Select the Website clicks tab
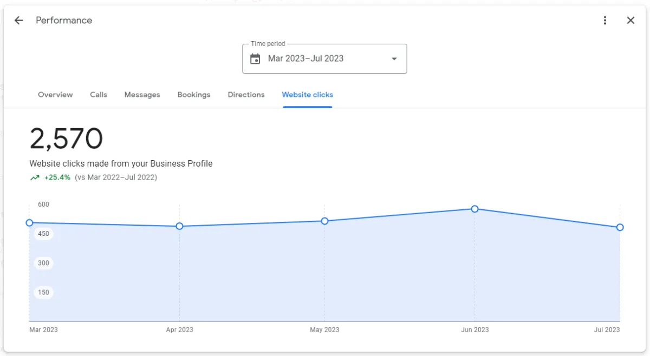The image size is (650, 356). tap(308, 95)
